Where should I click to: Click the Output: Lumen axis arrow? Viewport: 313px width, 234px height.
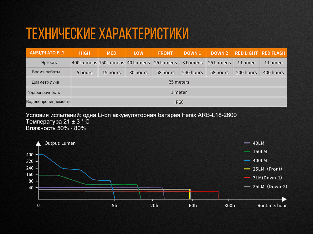coord(38,143)
